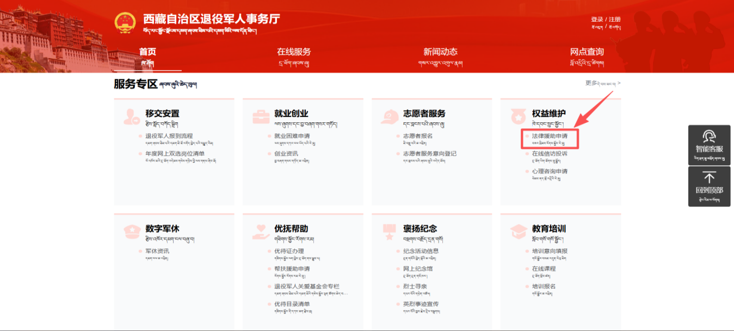
Task: Go to the 网点查询 navigation tab
Action: (x=587, y=52)
